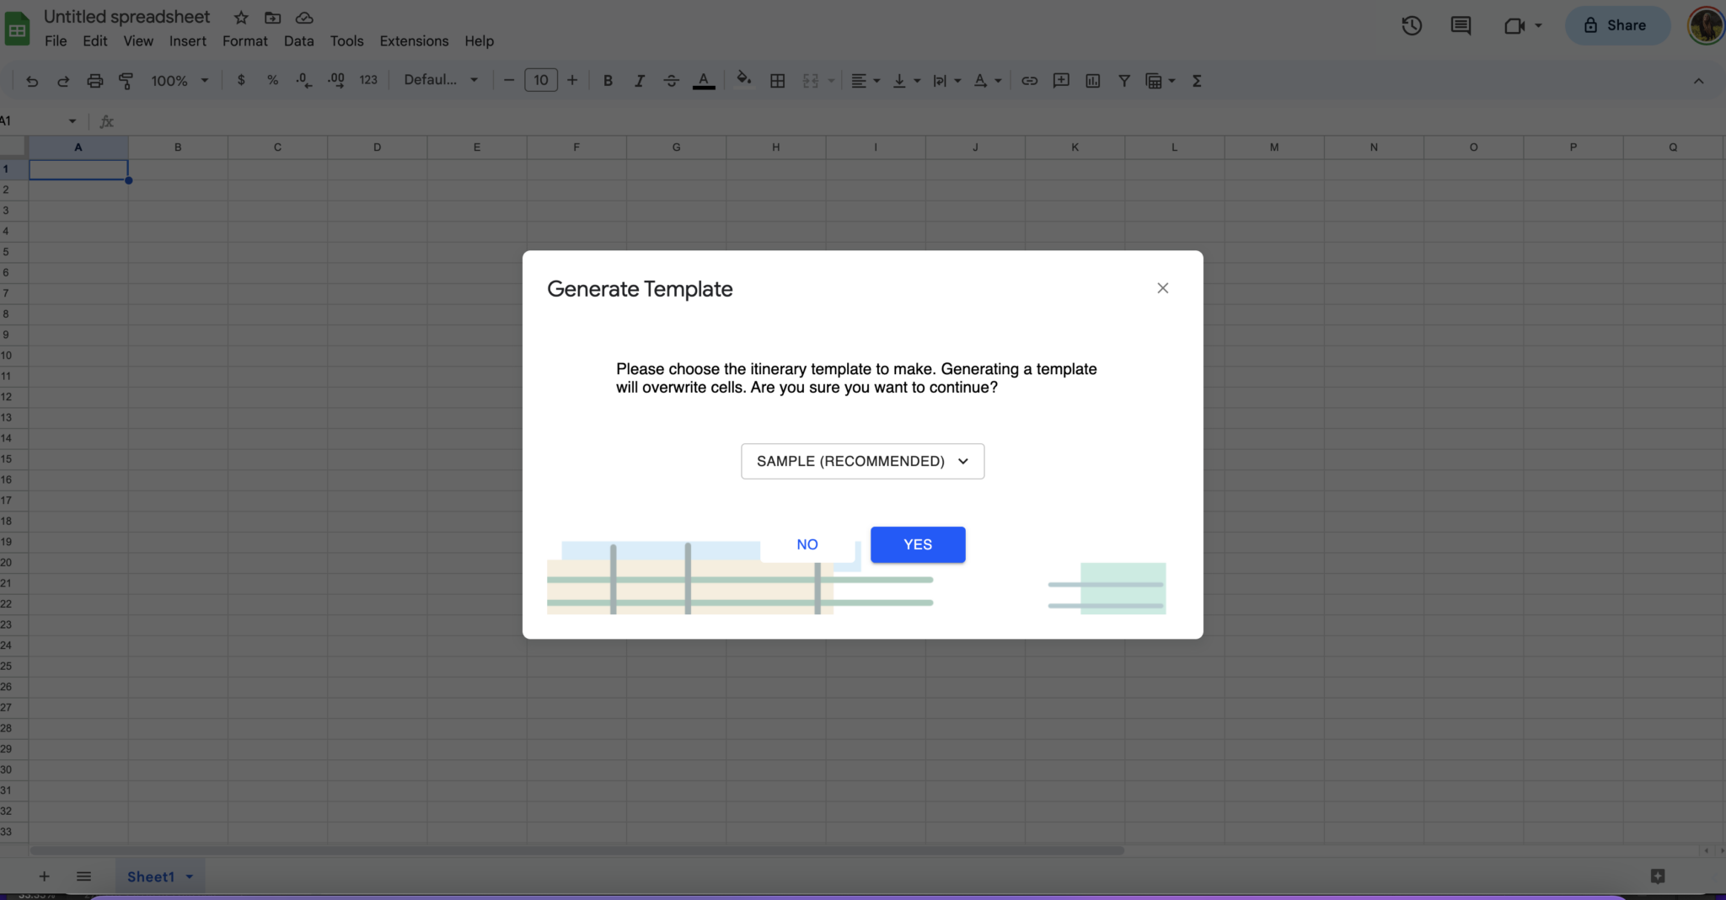1726x900 pixels.
Task: Open the View menu
Action: [x=138, y=40]
